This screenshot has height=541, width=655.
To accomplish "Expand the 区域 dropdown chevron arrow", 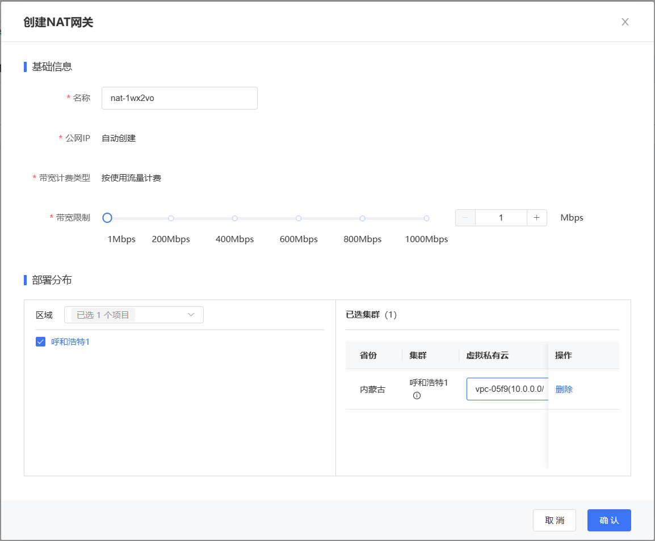I will tap(191, 315).
